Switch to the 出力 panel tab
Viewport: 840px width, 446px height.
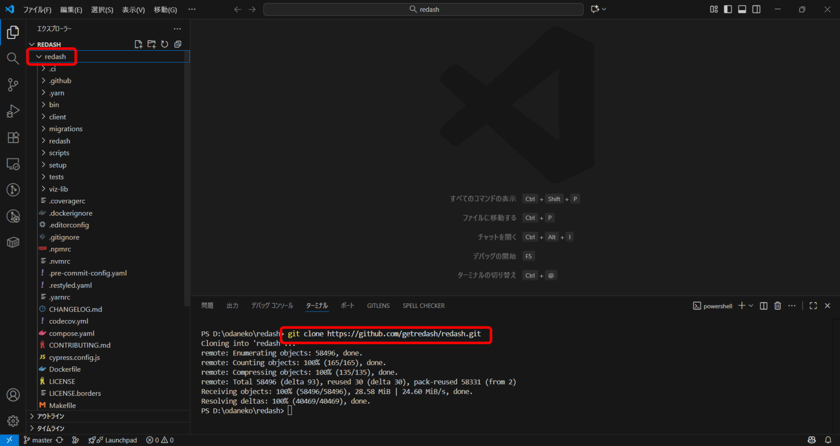tap(232, 306)
